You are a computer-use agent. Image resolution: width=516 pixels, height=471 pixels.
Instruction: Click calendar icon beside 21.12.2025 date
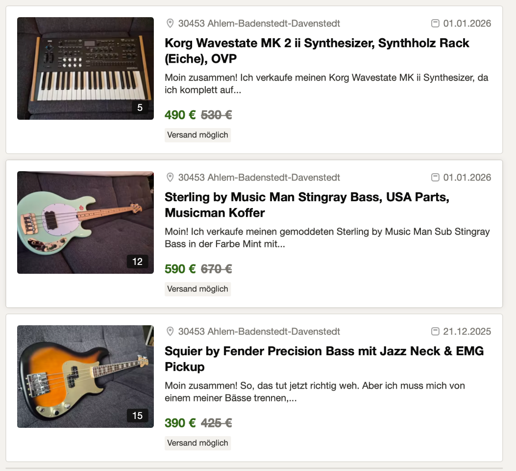click(x=435, y=332)
